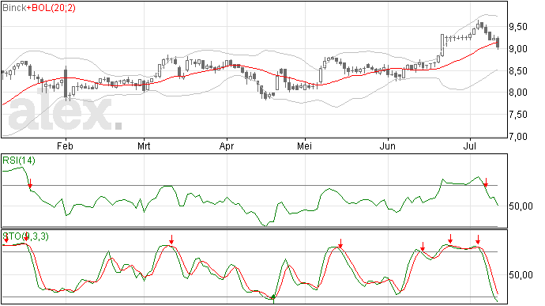Click the July red sell arrow on RSI
The height and width of the screenshot is (306, 545).
[486, 183]
